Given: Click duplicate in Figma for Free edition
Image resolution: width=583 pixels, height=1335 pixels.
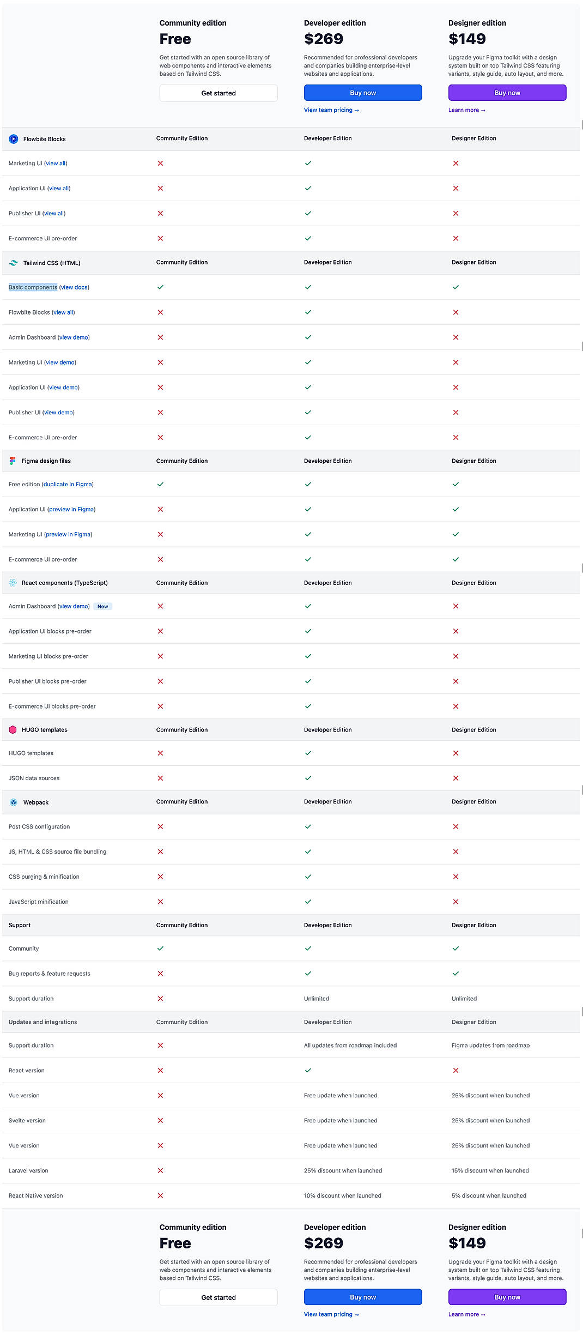Looking at the screenshot, I should (68, 484).
